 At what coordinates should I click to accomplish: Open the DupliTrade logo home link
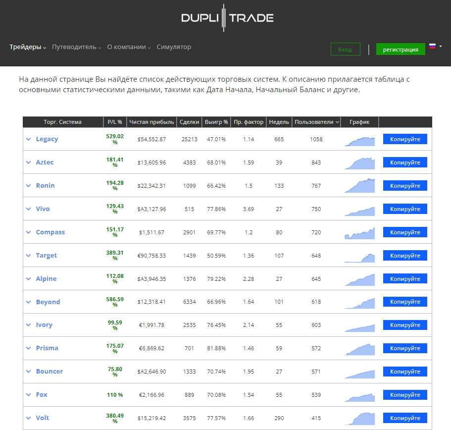(x=227, y=18)
